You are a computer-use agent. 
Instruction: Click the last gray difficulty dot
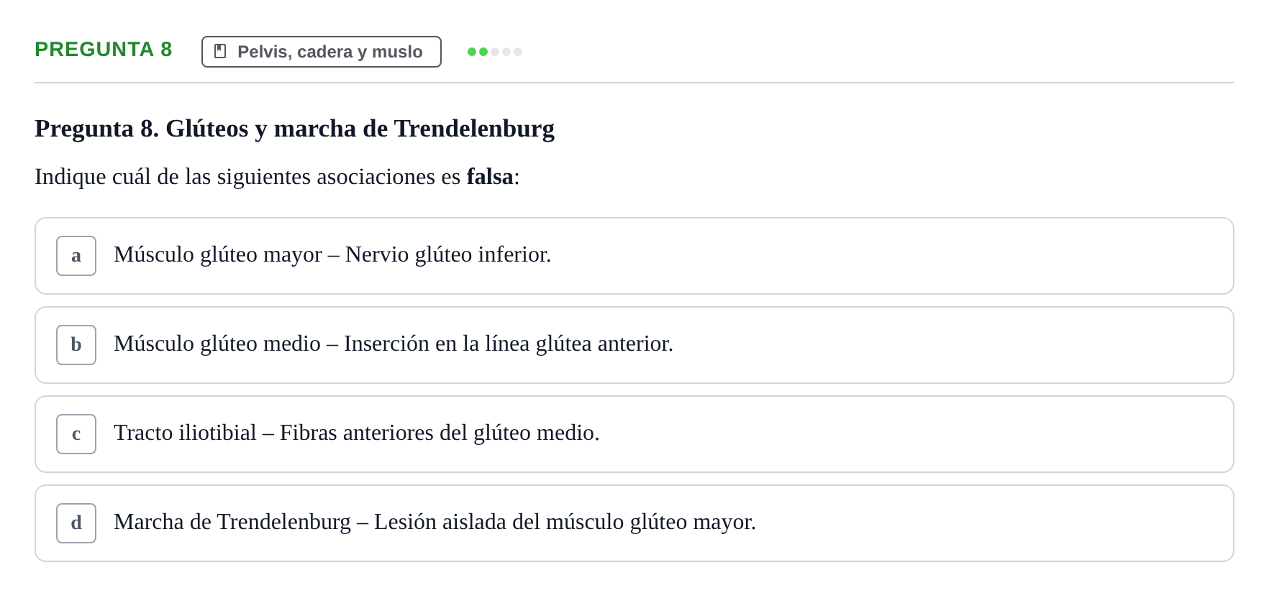tap(518, 52)
